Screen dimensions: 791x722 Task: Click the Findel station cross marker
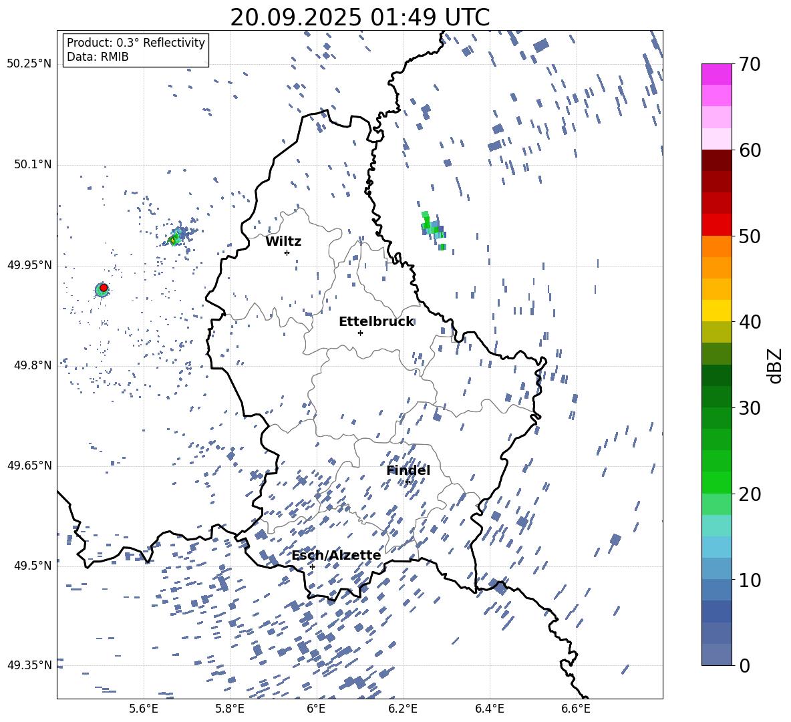click(408, 482)
